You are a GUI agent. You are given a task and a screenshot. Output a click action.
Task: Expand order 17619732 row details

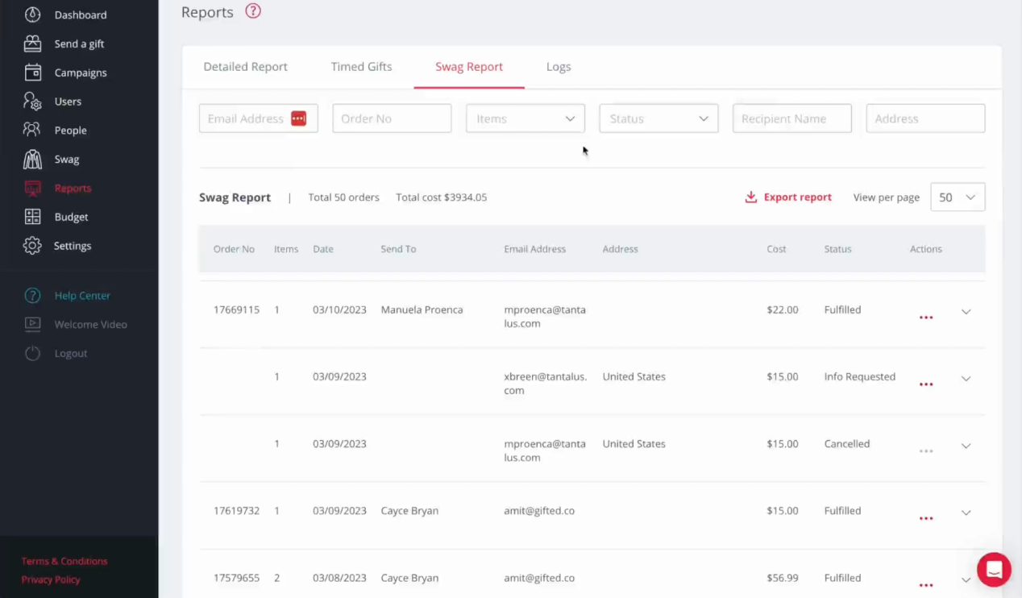(x=966, y=513)
